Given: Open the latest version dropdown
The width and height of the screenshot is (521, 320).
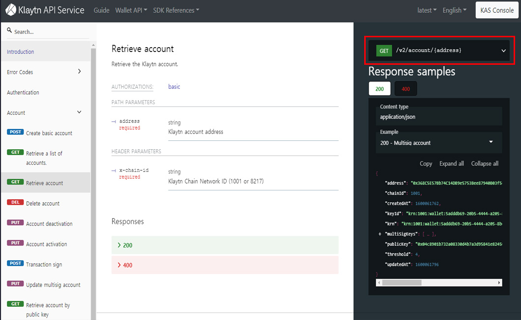Looking at the screenshot, I should 427,10.
